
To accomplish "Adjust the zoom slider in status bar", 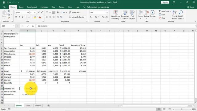I will click(182, 109).
